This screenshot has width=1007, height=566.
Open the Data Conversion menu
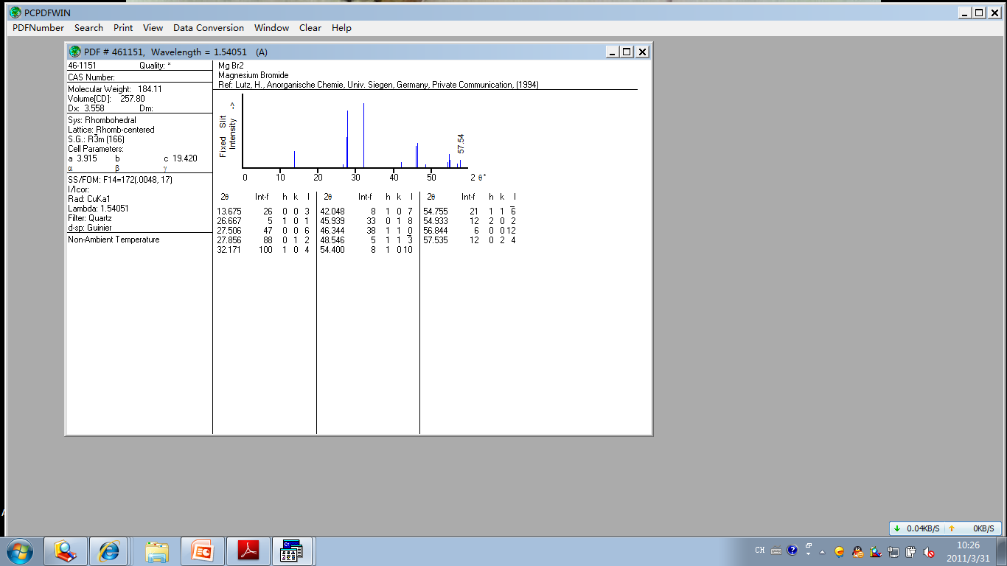pyautogui.click(x=209, y=28)
